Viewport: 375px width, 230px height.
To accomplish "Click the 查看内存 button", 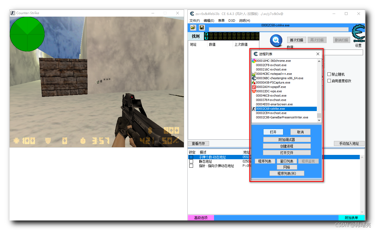I will coord(199,143).
